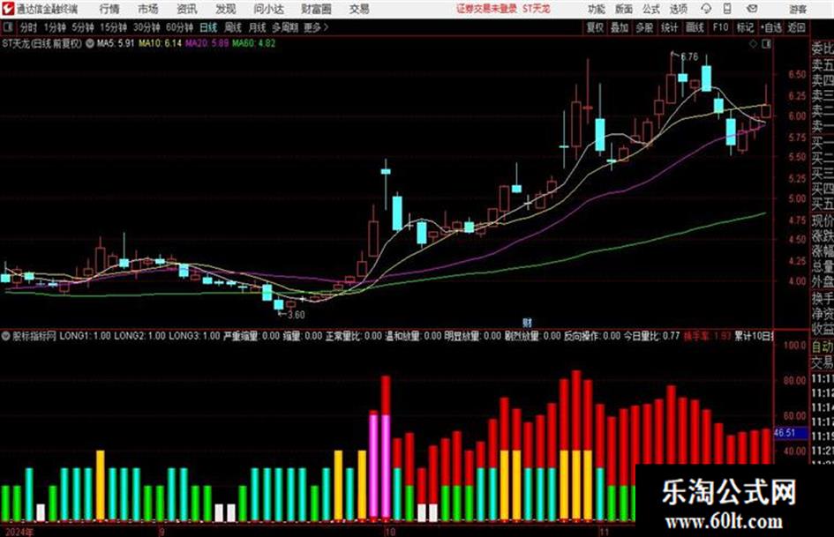
Task: Click the 游客 user account button
Action: pos(798,9)
